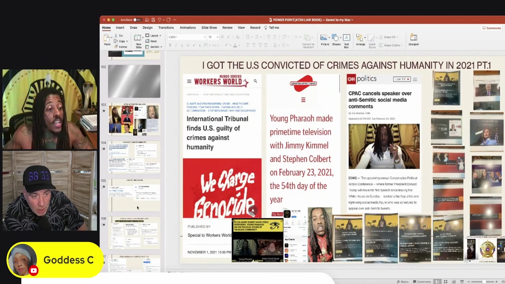Click the Bullets list button
505x284 pixels.
coord(248,37)
